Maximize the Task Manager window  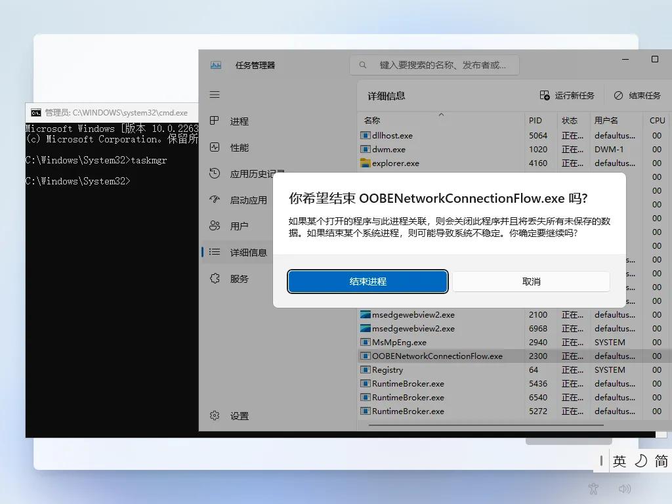[655, 59]
